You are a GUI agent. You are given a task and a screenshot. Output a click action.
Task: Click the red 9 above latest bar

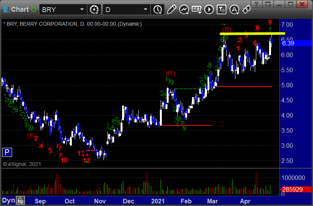coord(270,22)
